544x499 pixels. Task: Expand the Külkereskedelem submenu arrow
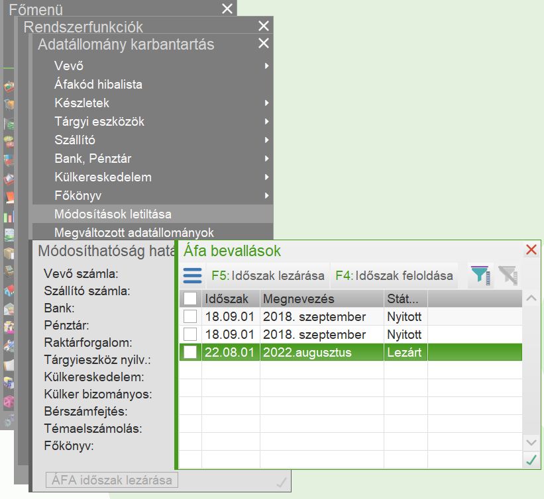pyautogui.click(x=266, y=177)
